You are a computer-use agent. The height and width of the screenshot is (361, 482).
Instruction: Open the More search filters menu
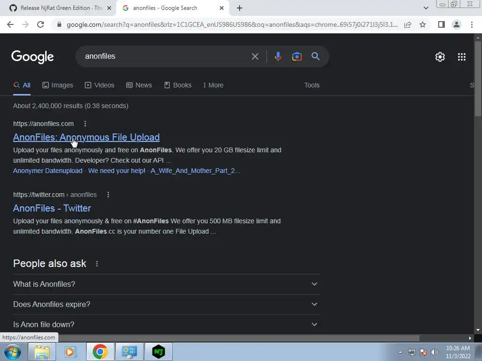click(213, 86)
